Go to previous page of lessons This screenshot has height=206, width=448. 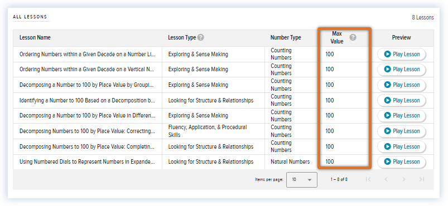point(386,179)
